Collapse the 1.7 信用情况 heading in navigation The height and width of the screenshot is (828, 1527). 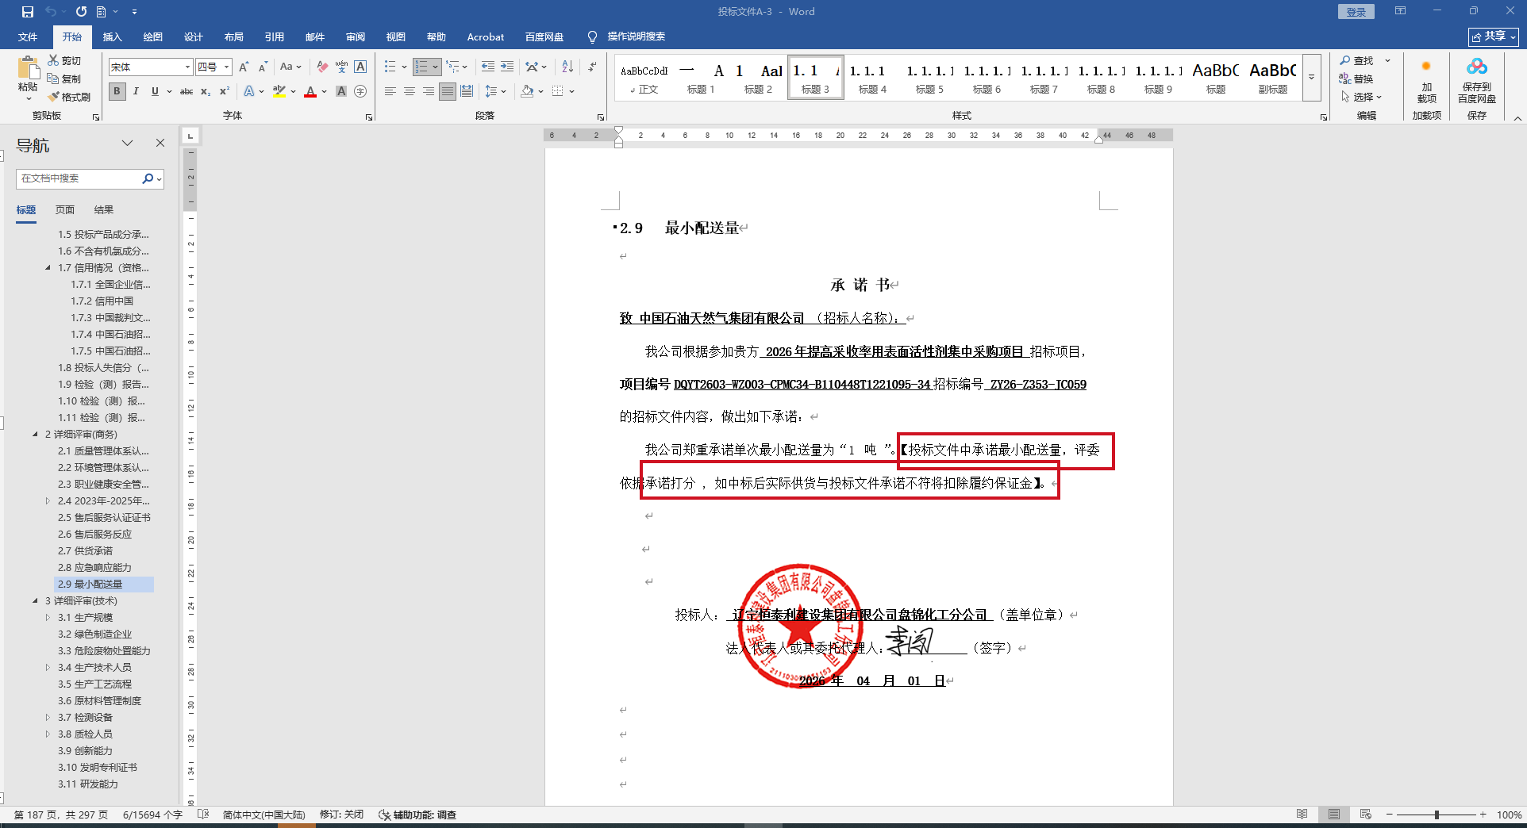(x=48, y=268)
